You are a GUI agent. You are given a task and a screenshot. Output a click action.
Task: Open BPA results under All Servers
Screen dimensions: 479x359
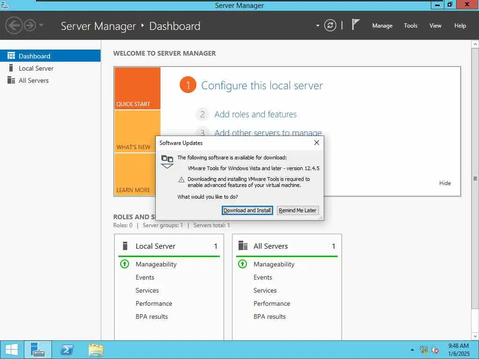269,316
